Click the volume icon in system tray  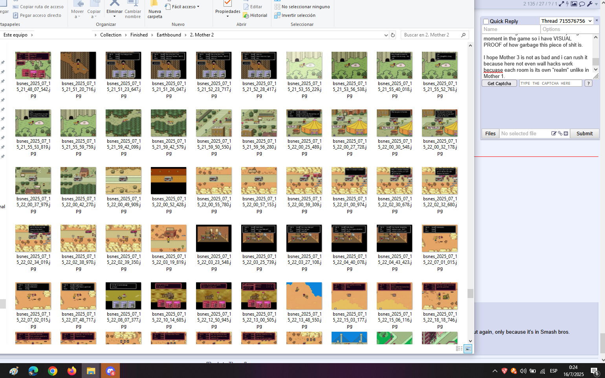tap(523, 371)
